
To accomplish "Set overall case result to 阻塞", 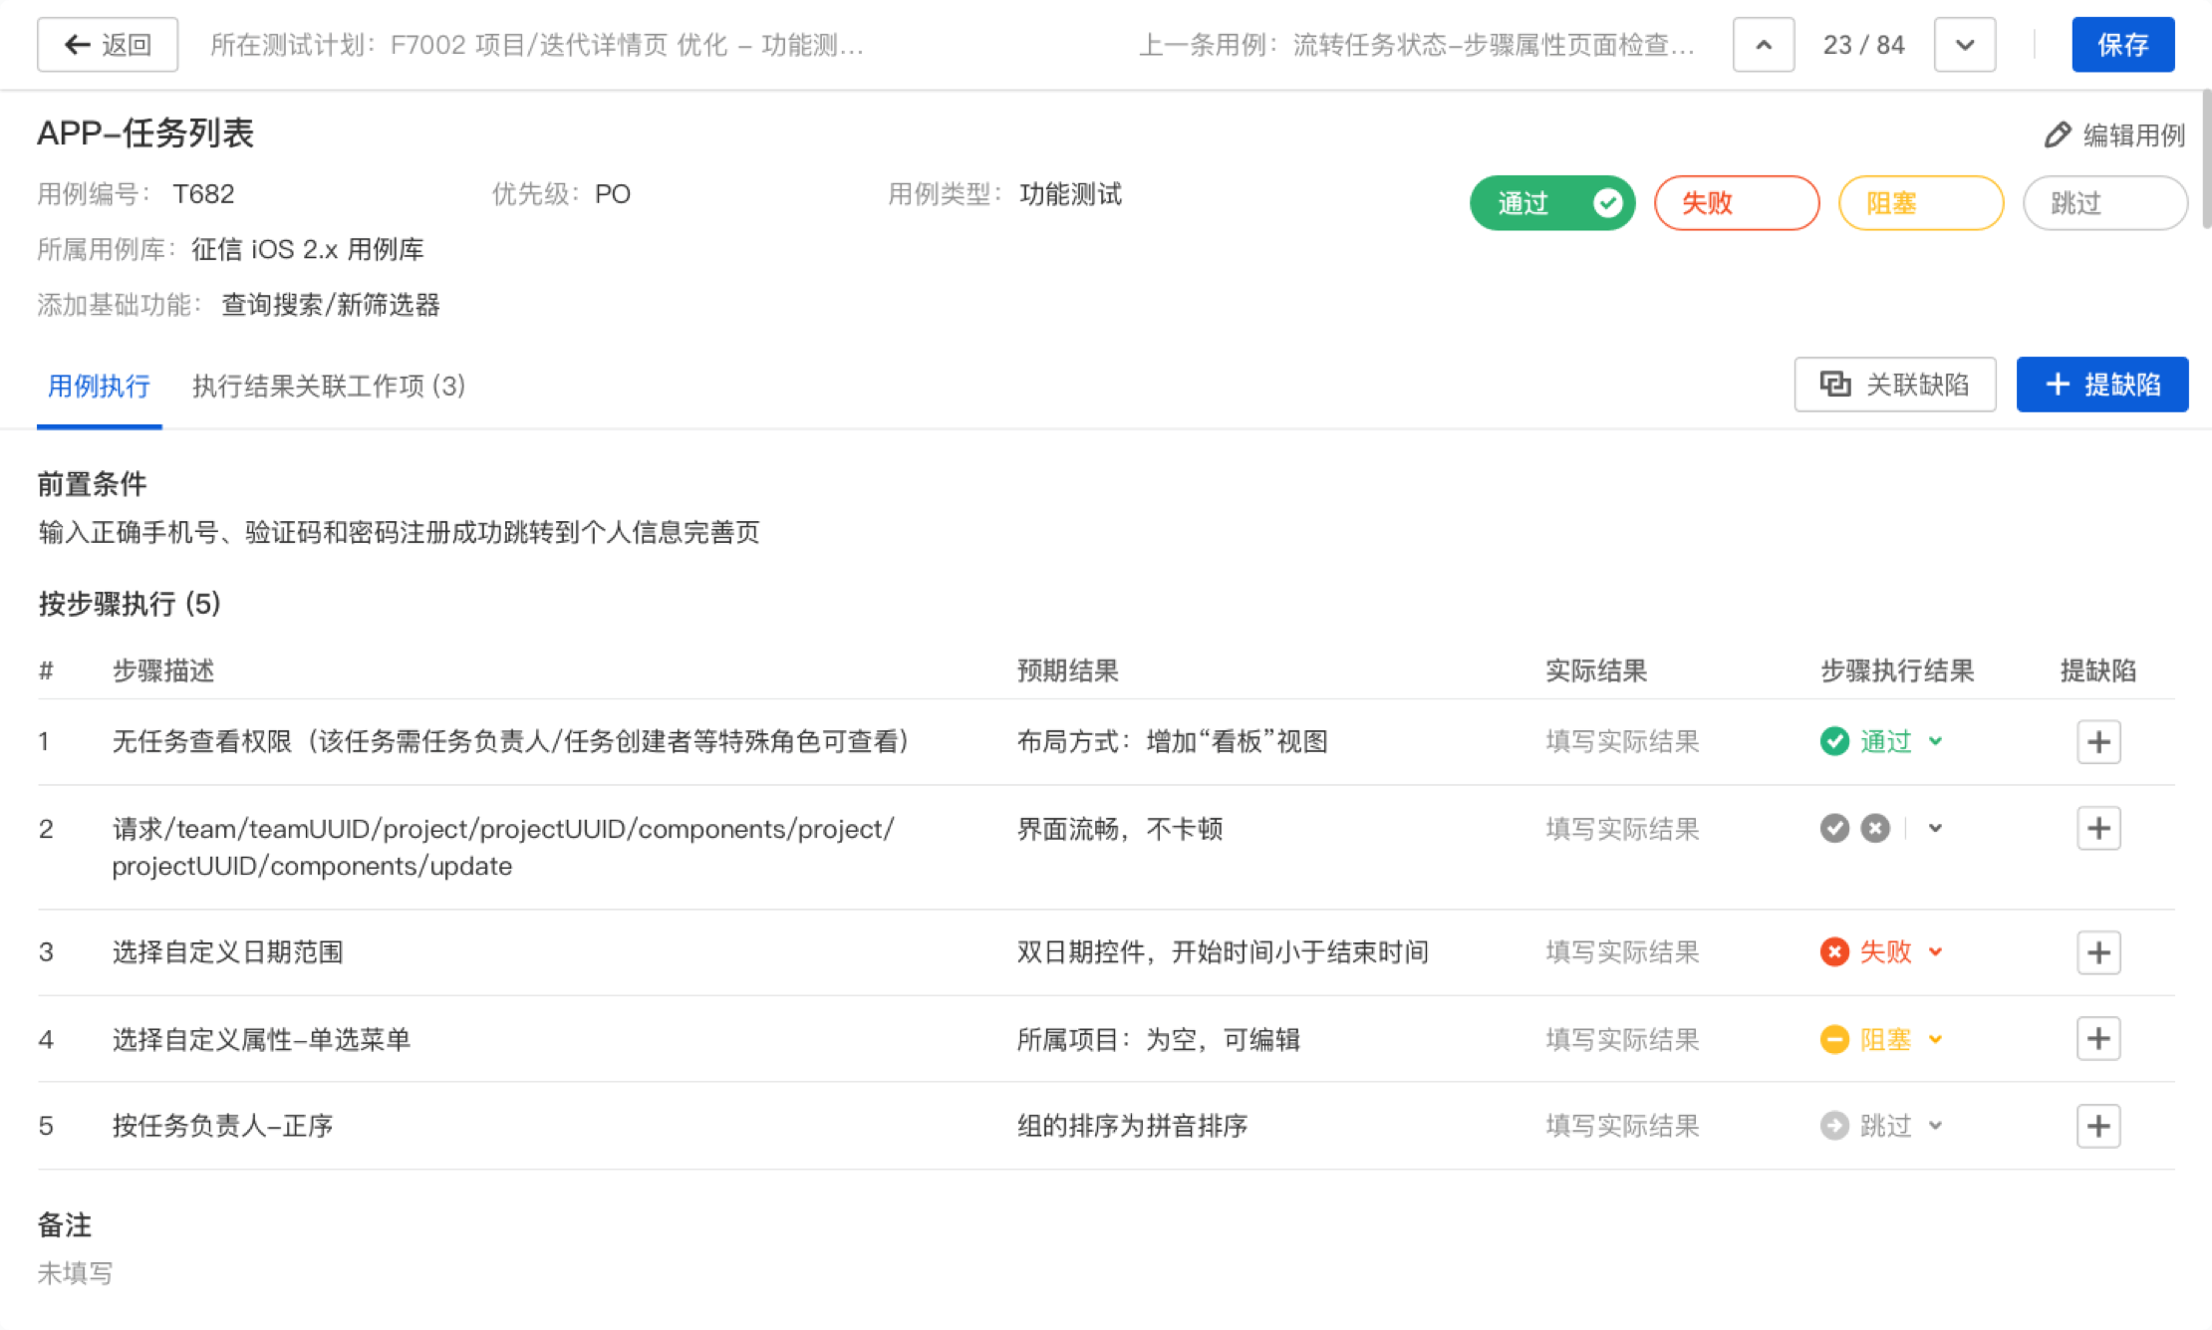I will 1920,203.
